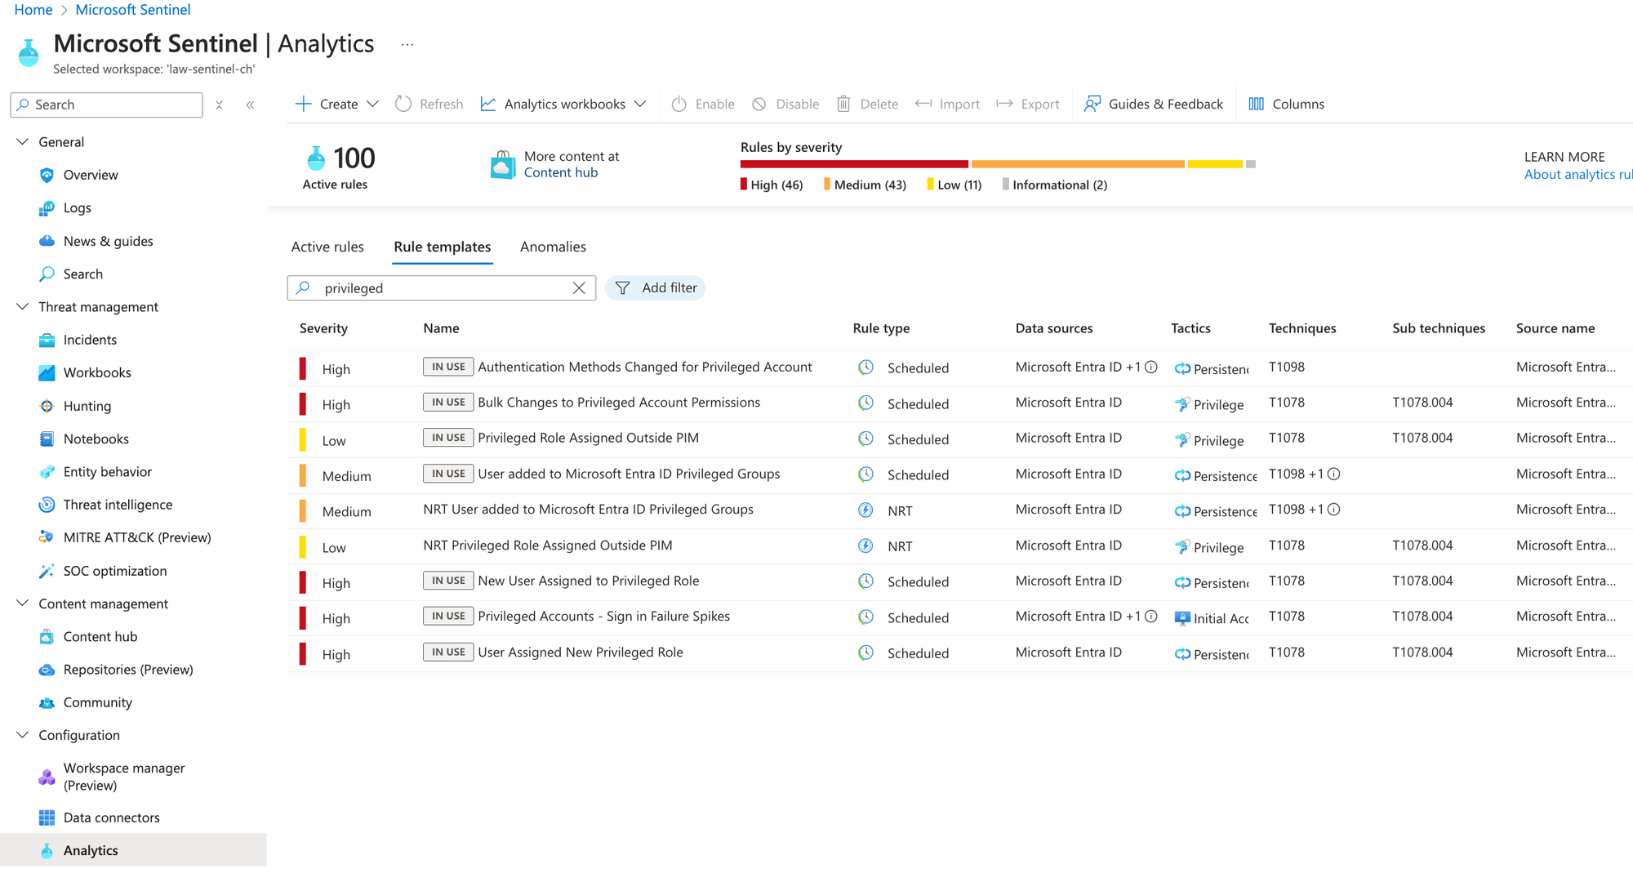Clear the sidebar search with X
The image size is (1633, 873).
(x=219, y=105)
